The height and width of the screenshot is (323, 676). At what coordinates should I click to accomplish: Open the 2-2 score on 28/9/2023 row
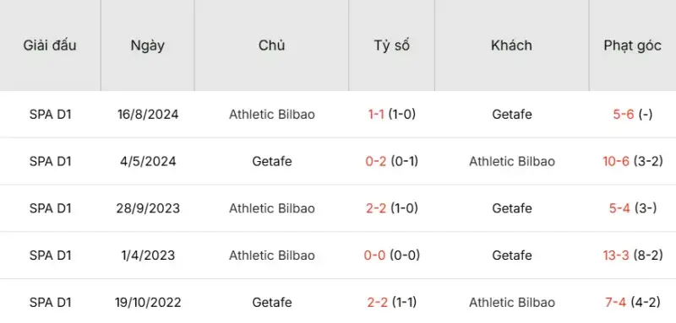(375, 208)
